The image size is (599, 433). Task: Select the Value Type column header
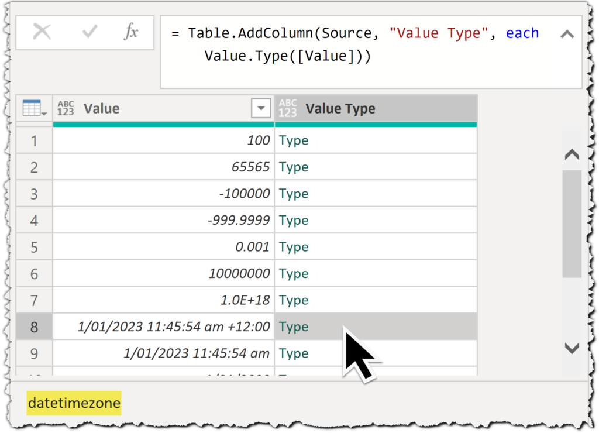pyautogui.click(x=376, y=108)
